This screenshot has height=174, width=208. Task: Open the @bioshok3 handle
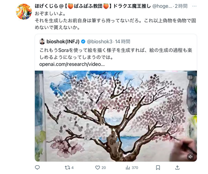[99, 42]
